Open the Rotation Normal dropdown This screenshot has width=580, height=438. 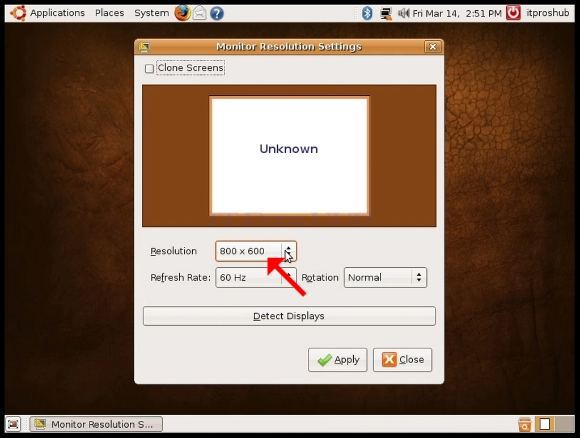pos(385,277)
